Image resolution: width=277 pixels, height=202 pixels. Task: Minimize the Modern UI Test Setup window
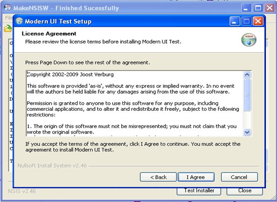[x=235, y=21]
